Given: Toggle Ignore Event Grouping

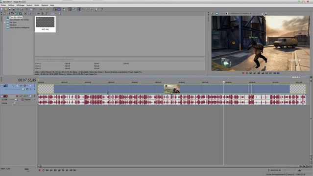Looking at the screenshot, I should coord(74,9).
